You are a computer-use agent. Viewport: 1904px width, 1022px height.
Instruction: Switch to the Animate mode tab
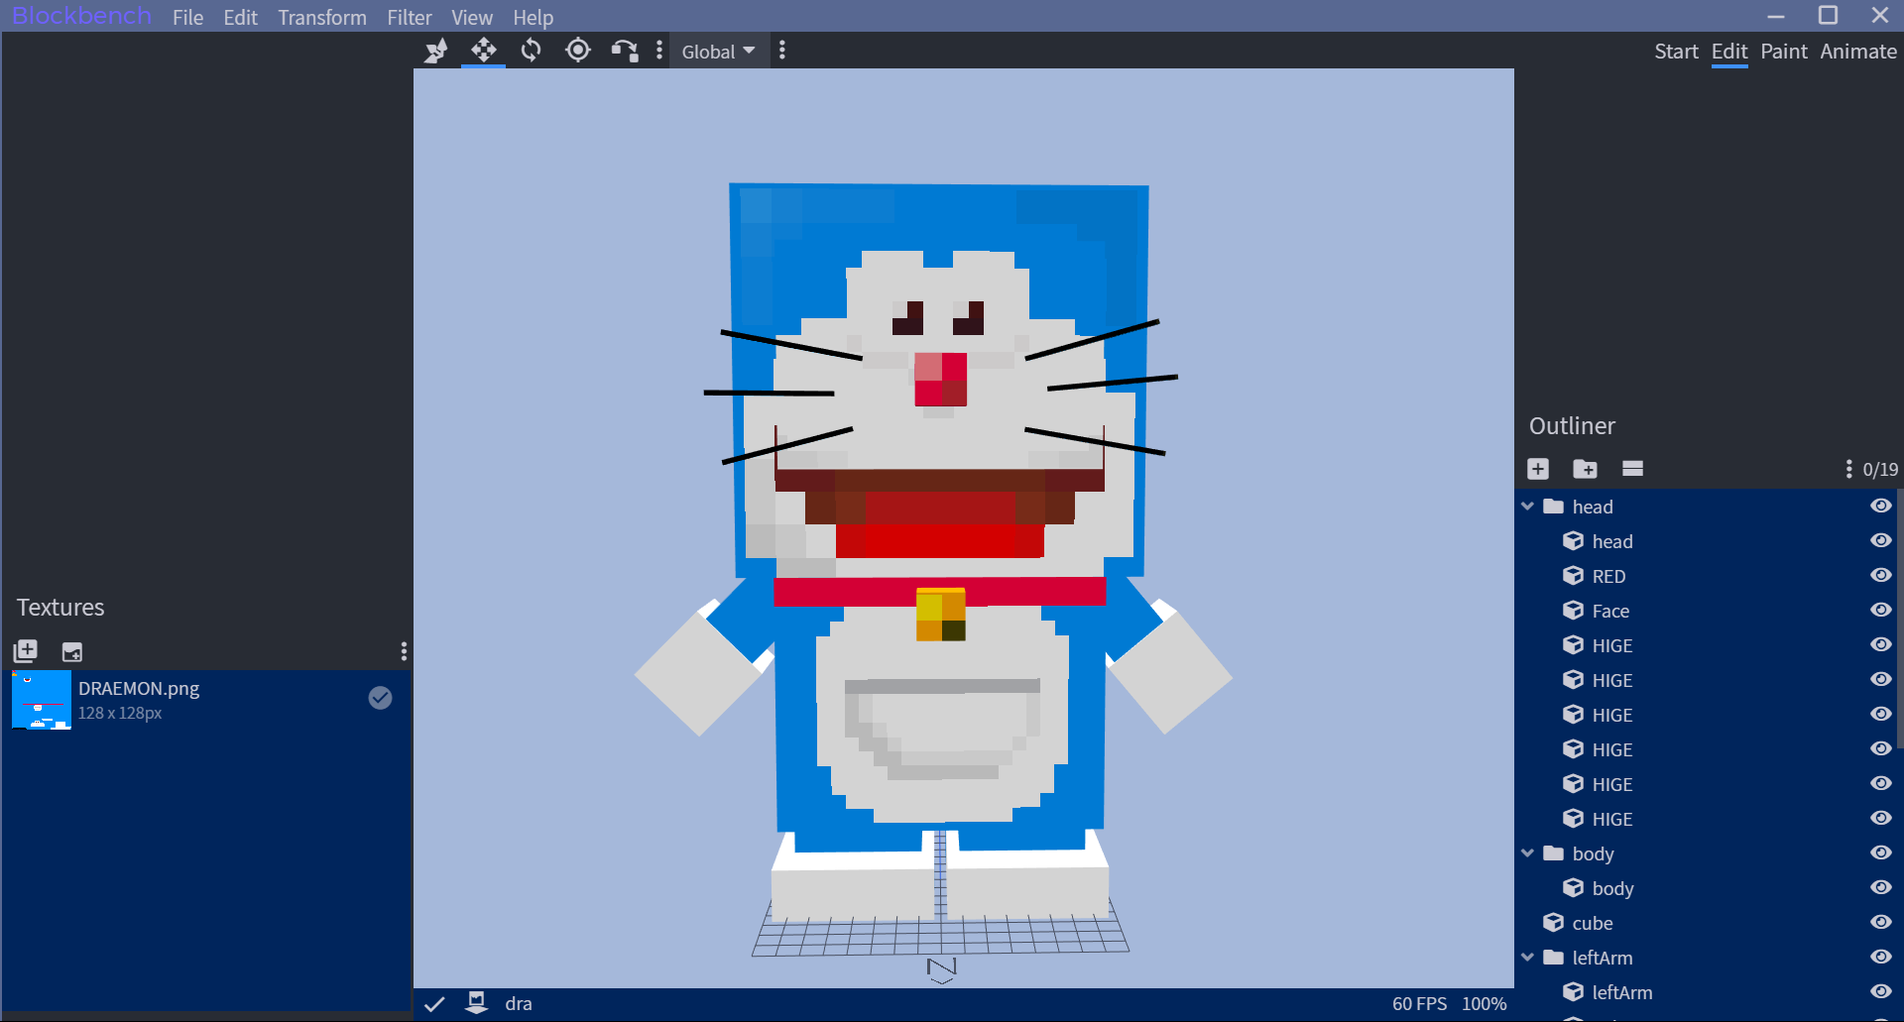[1858, 52]
